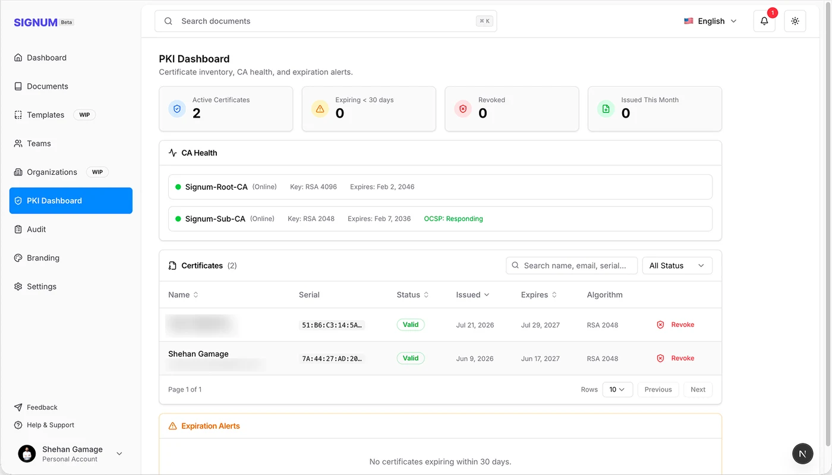
Task: Open the notifications bell
Action: point(764,21)
